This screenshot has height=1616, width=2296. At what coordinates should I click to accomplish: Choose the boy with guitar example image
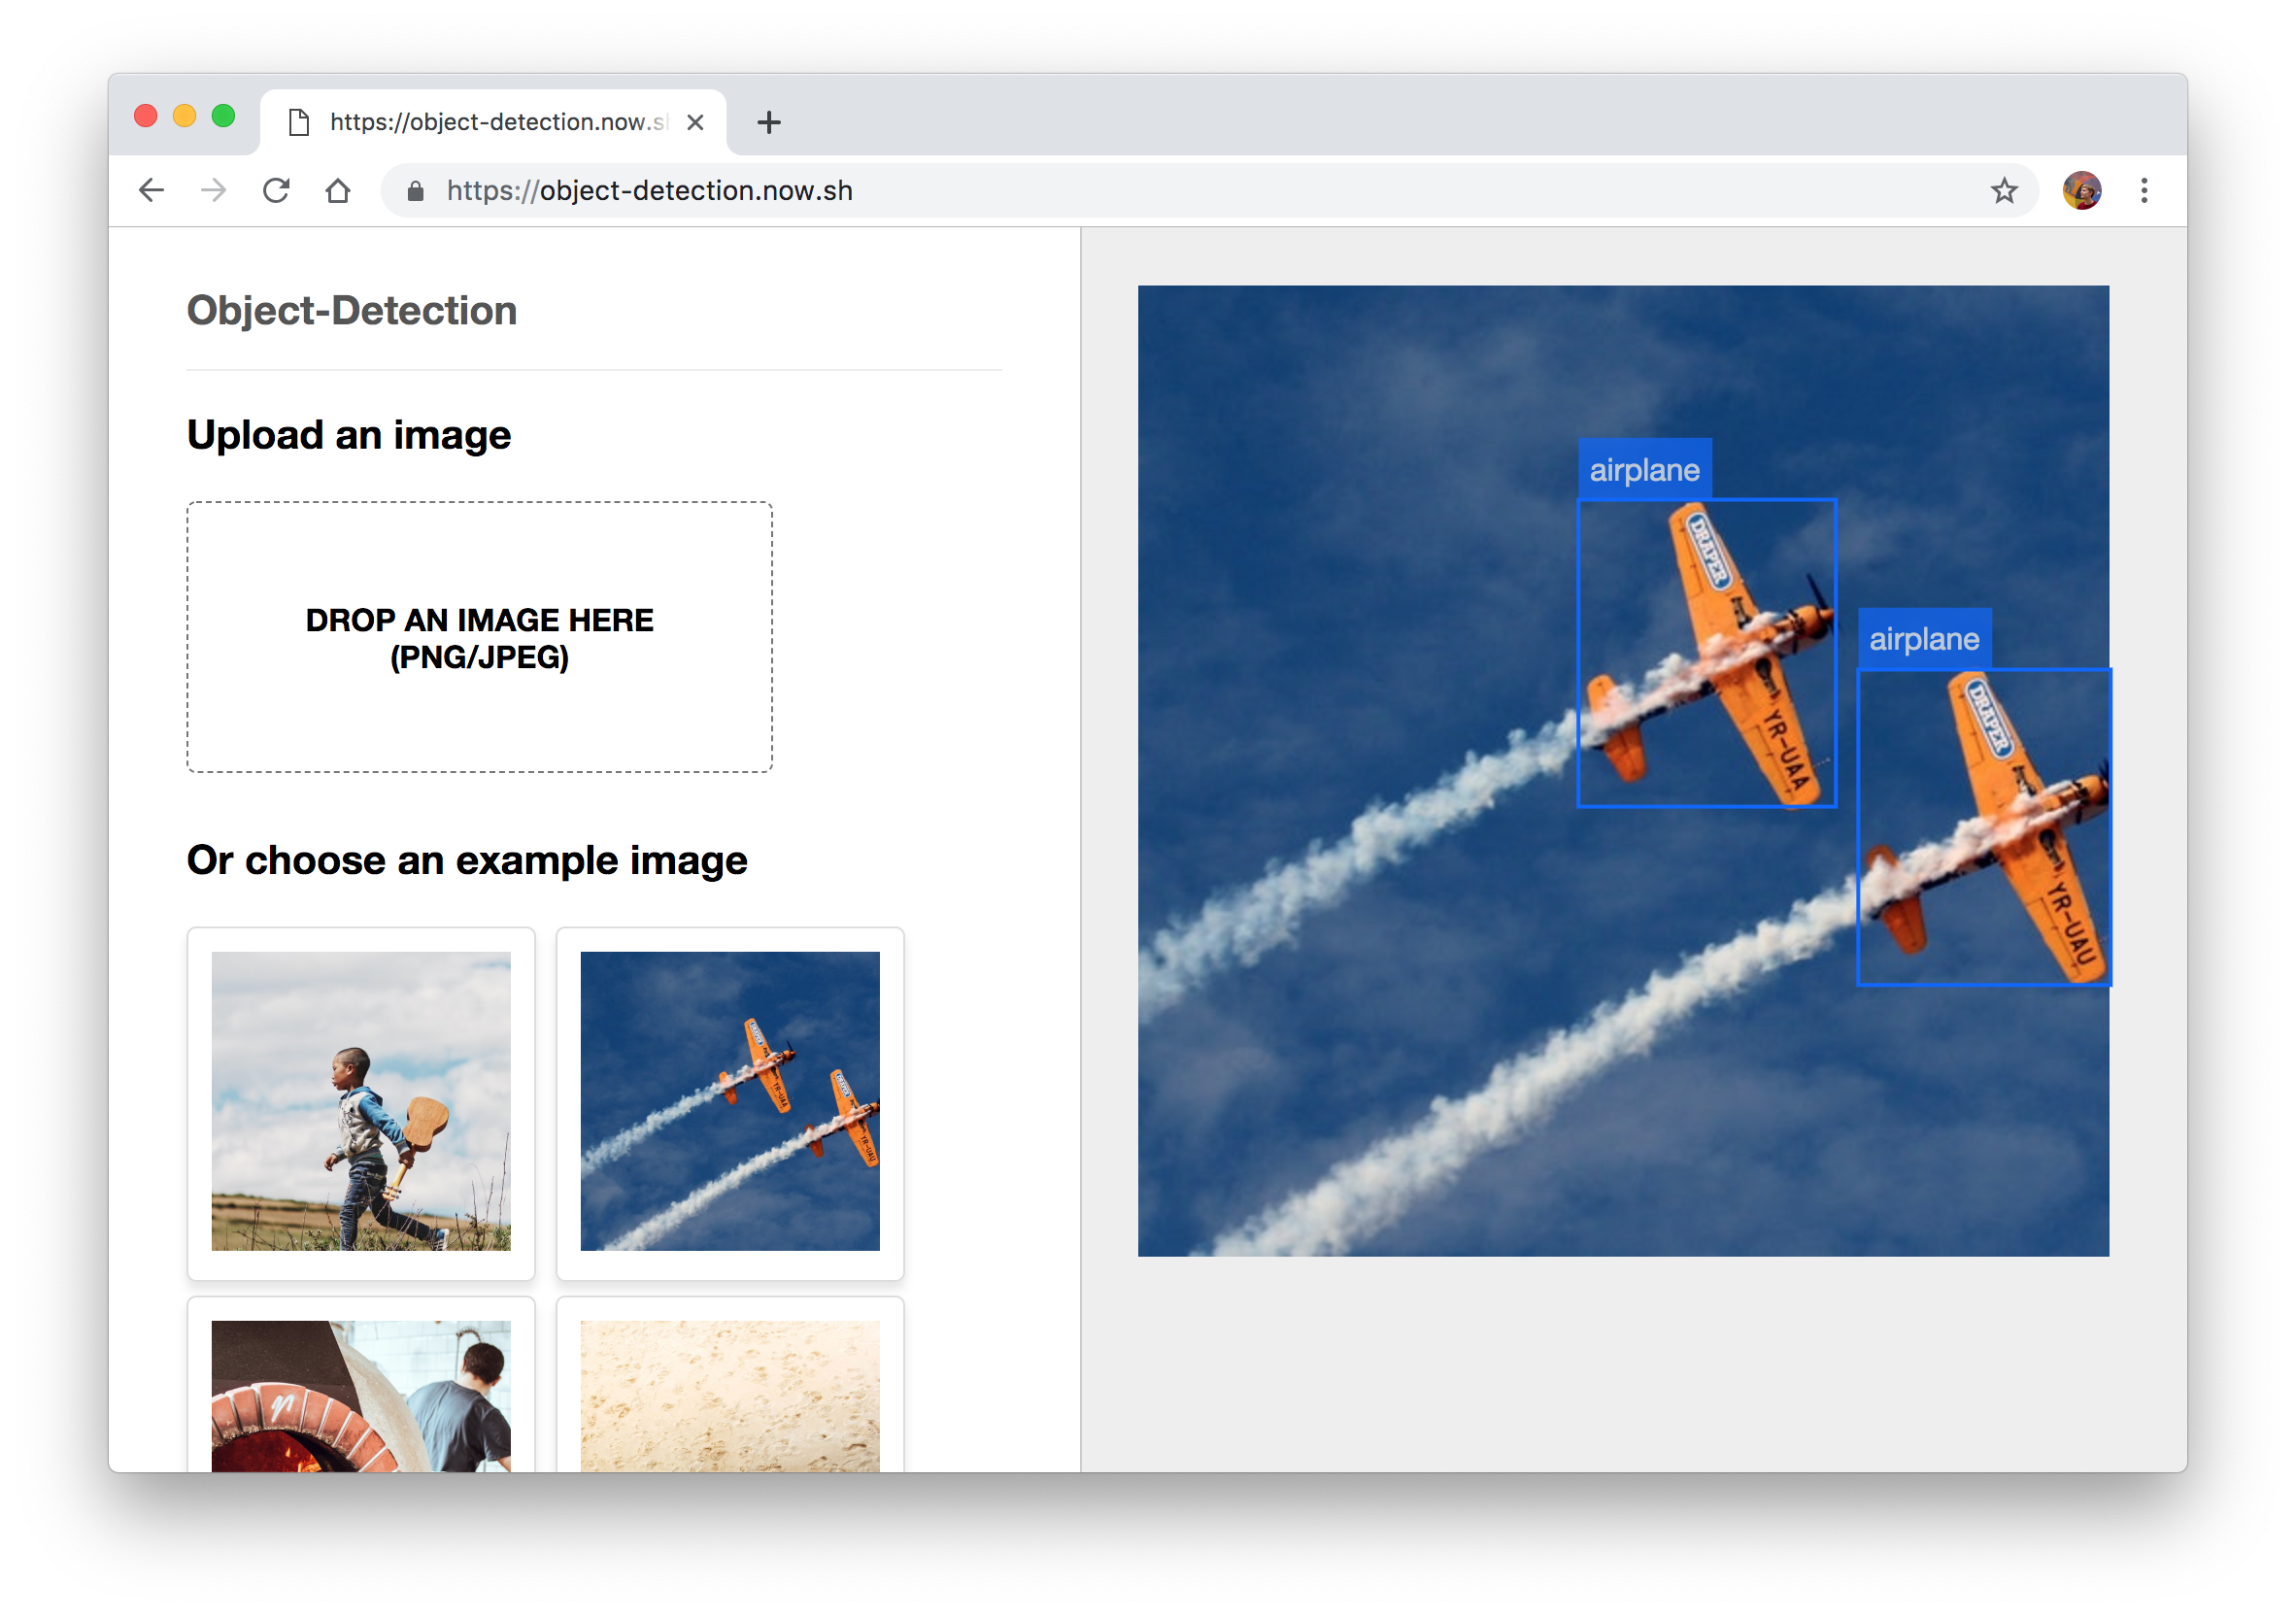click(361, 1101)
